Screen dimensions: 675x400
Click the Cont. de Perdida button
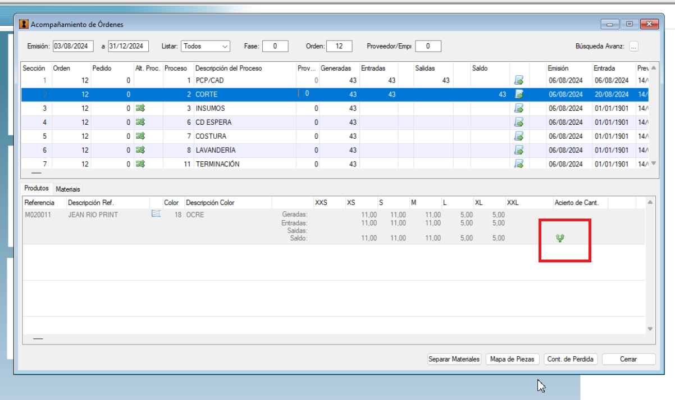[x=571, y=359]
